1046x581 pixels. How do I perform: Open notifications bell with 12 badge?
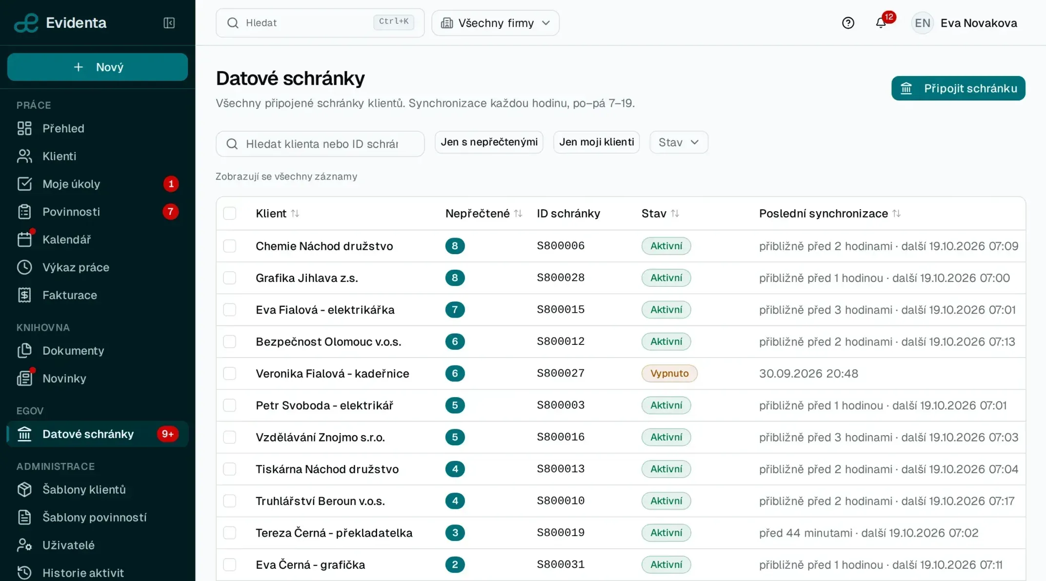pyautogui.click(x=881, y=23)
